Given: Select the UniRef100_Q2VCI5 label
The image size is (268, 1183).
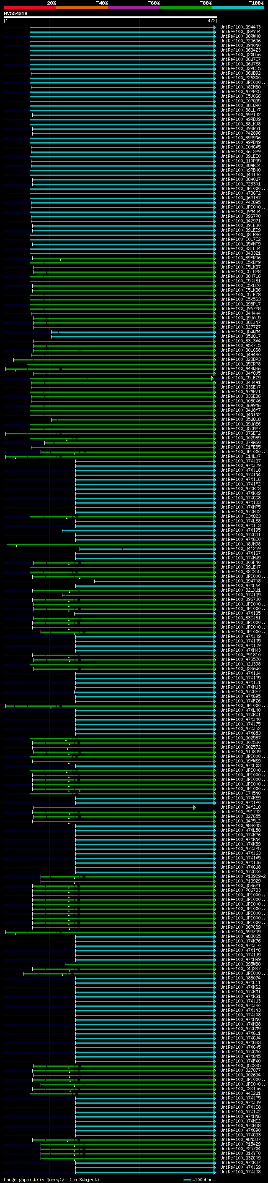Looking at the screenshot, I should point(240,68).
